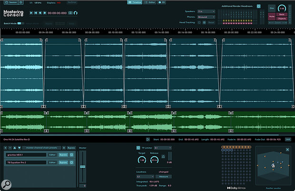
Task: Switch to the Timeline tab
Action: pyautogui.click(x=135, y=2)
